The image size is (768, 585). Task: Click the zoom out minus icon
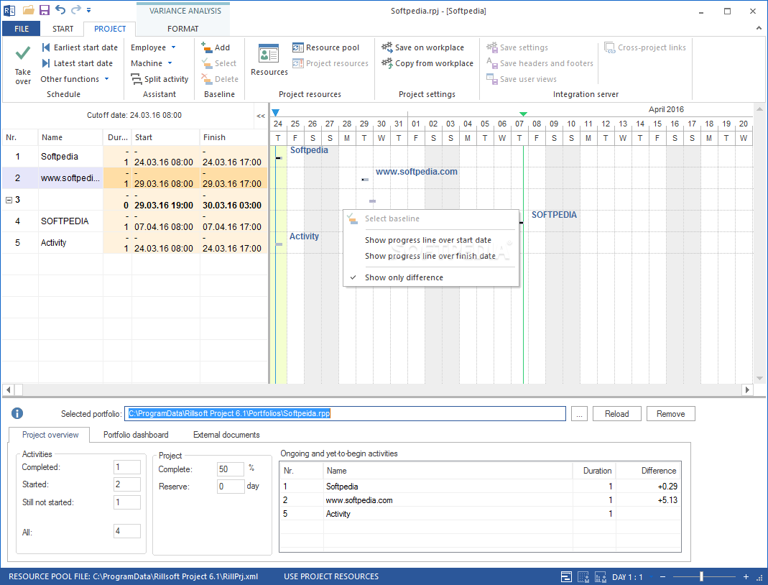point(662,577)
